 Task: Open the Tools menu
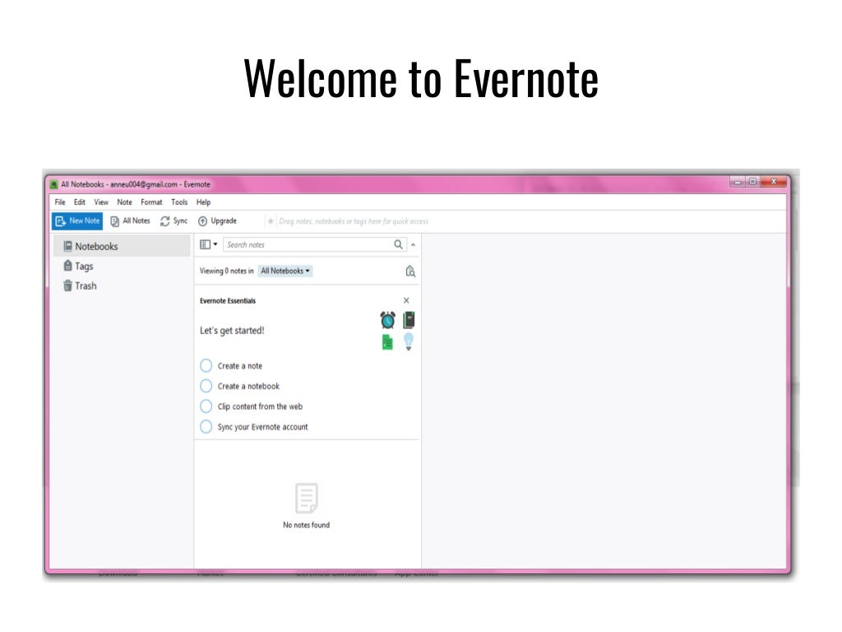[x=179, y=202]
